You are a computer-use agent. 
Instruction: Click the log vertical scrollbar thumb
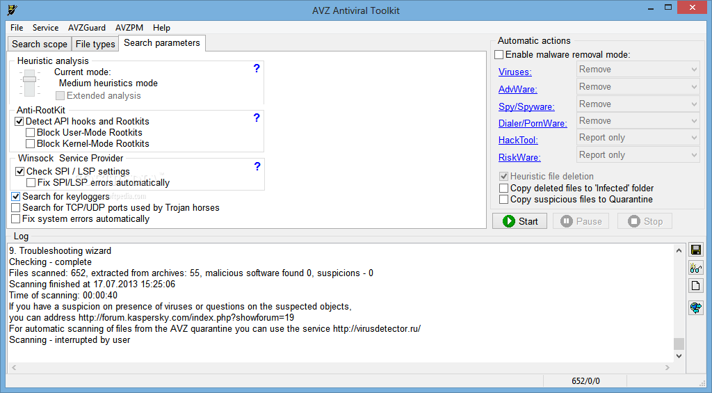click(679, 344)
